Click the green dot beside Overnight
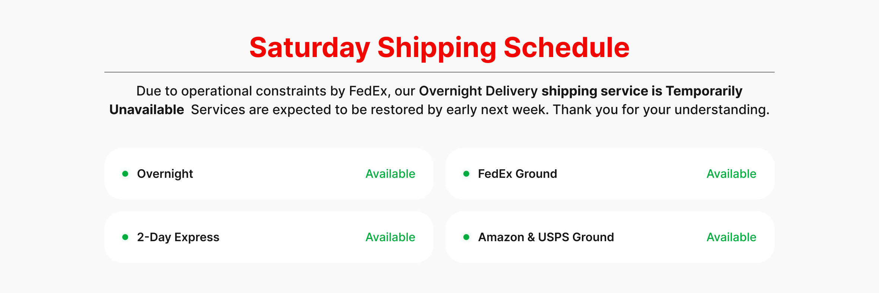This screenshot has width=879, height=293. (125, 174)
